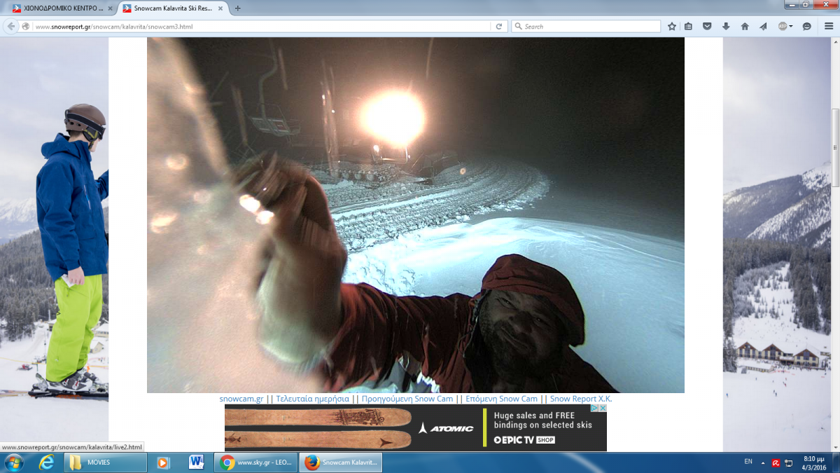Screen dimensions: 840x473
Task: Open the Firefox hamburger menu
Action: click(x=827, y=26)
